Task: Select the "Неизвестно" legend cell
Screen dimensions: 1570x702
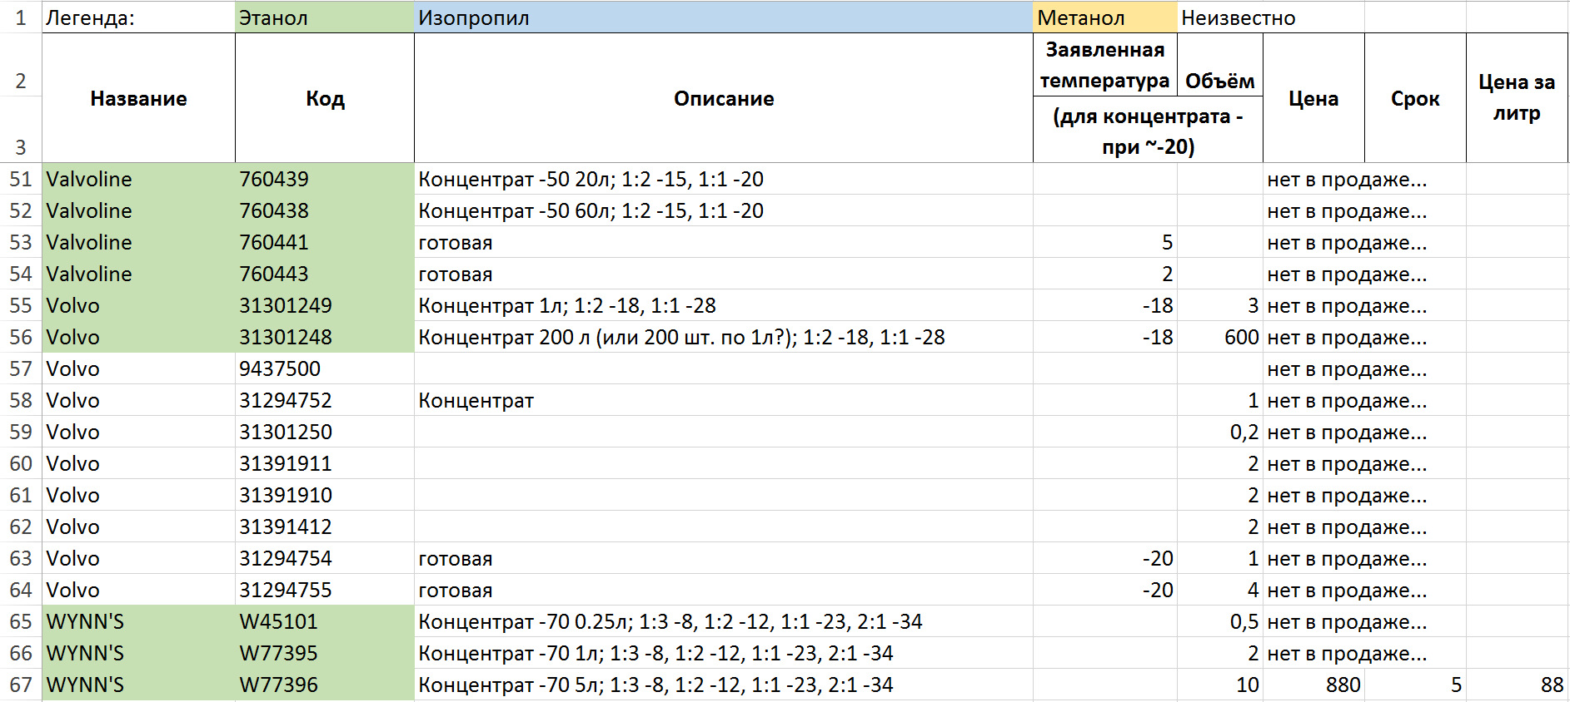Action: [x=1238, y=17]
